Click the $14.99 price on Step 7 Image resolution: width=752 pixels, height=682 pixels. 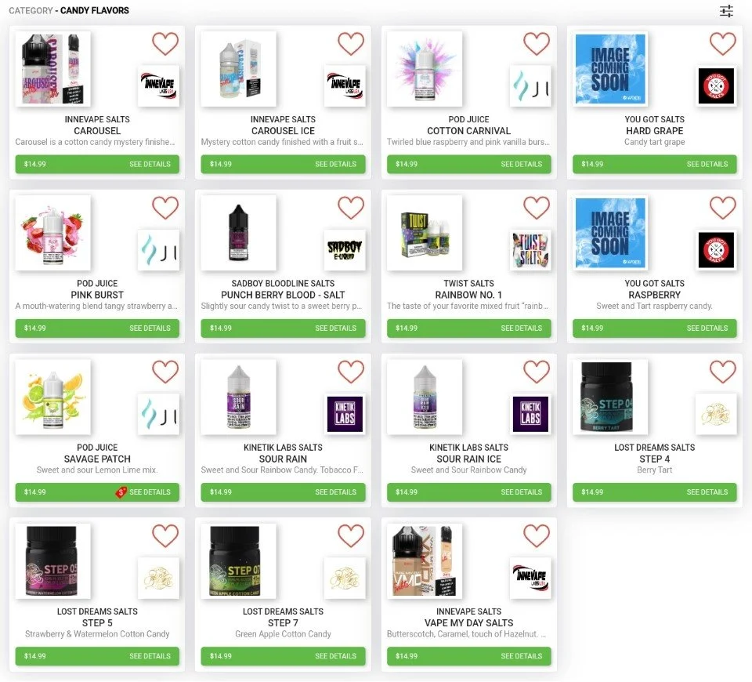[x=221, y=656]
